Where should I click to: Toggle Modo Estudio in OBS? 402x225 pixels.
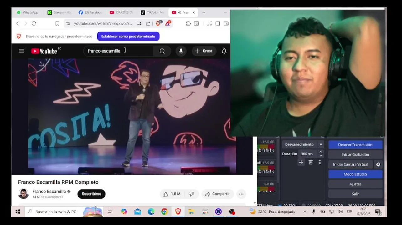click(x=355, y=174)
